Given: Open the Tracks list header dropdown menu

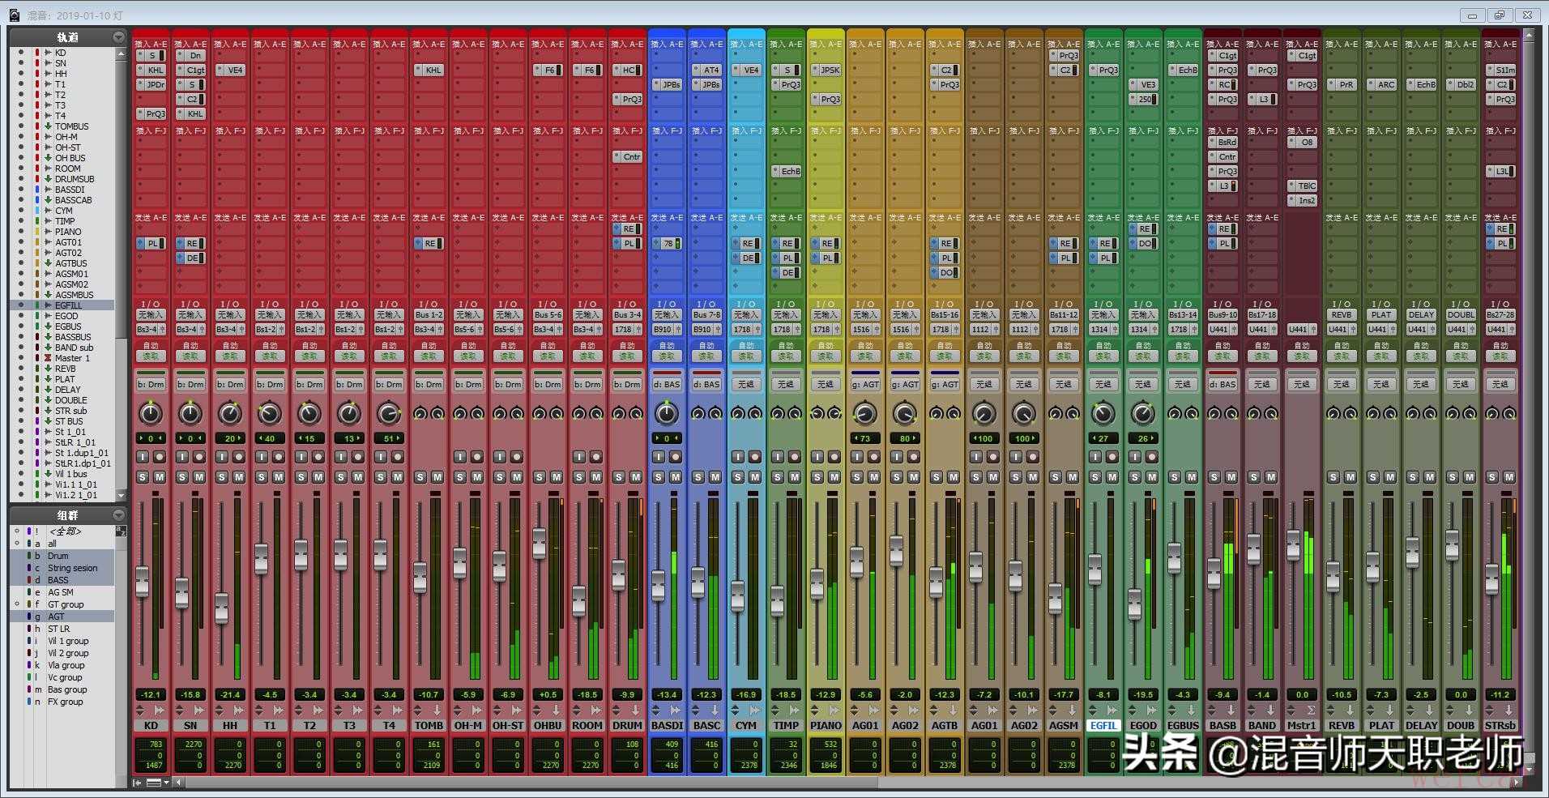Looking at the screenshot, I should tap(119, 37).
